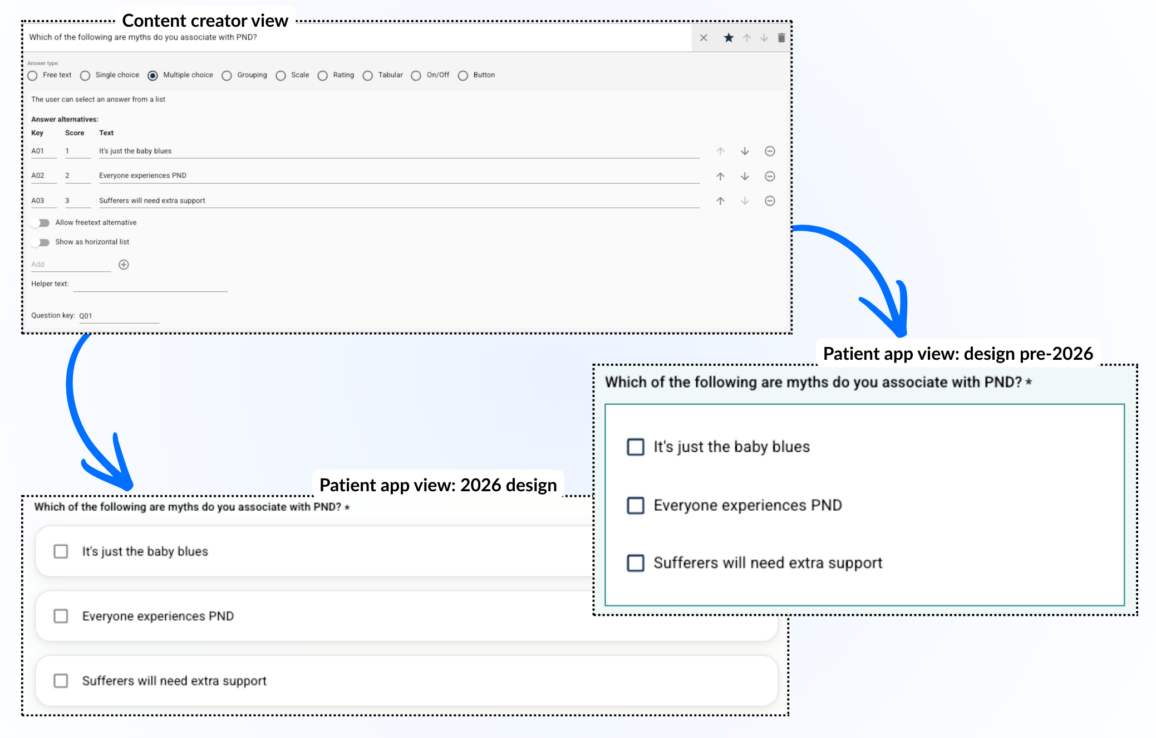The width and height of the screenshot is (1156, 738).
Task: Edit the Question key field Q01
Action: tap(118, 316)
